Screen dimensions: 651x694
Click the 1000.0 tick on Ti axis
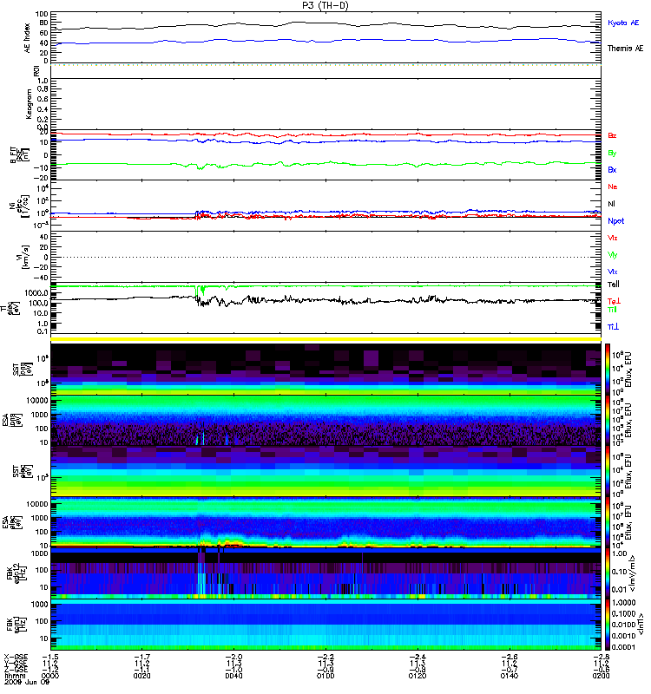point(36,293)
